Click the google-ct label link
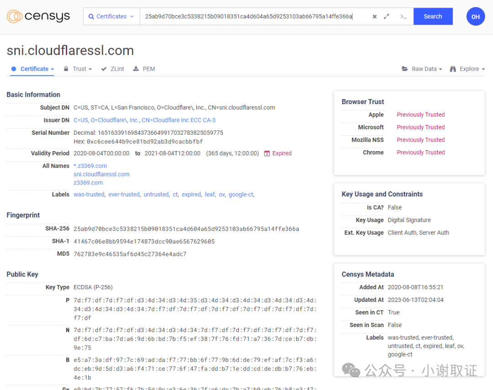The image size is (493, 390). (x=241, y=195)
